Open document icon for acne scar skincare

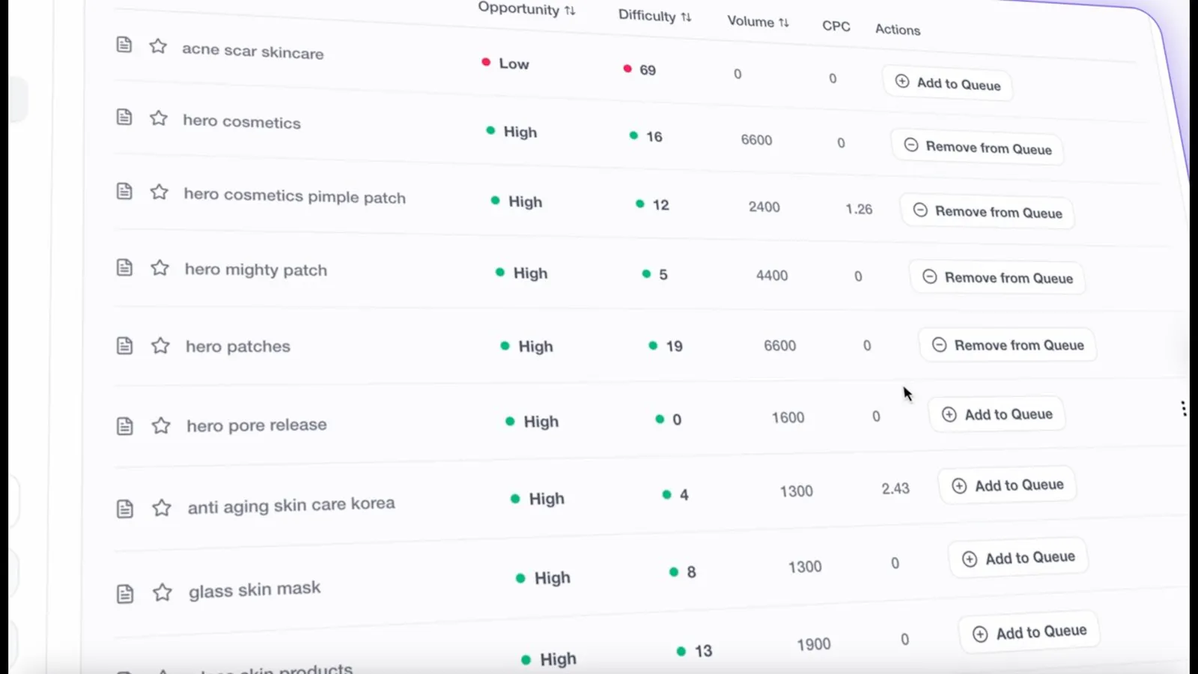tap(124, 45)
